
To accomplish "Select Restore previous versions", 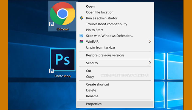I will click(x=105, y=55).
